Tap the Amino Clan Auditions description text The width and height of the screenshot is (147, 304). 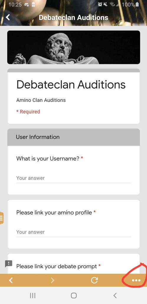[41, 100]
